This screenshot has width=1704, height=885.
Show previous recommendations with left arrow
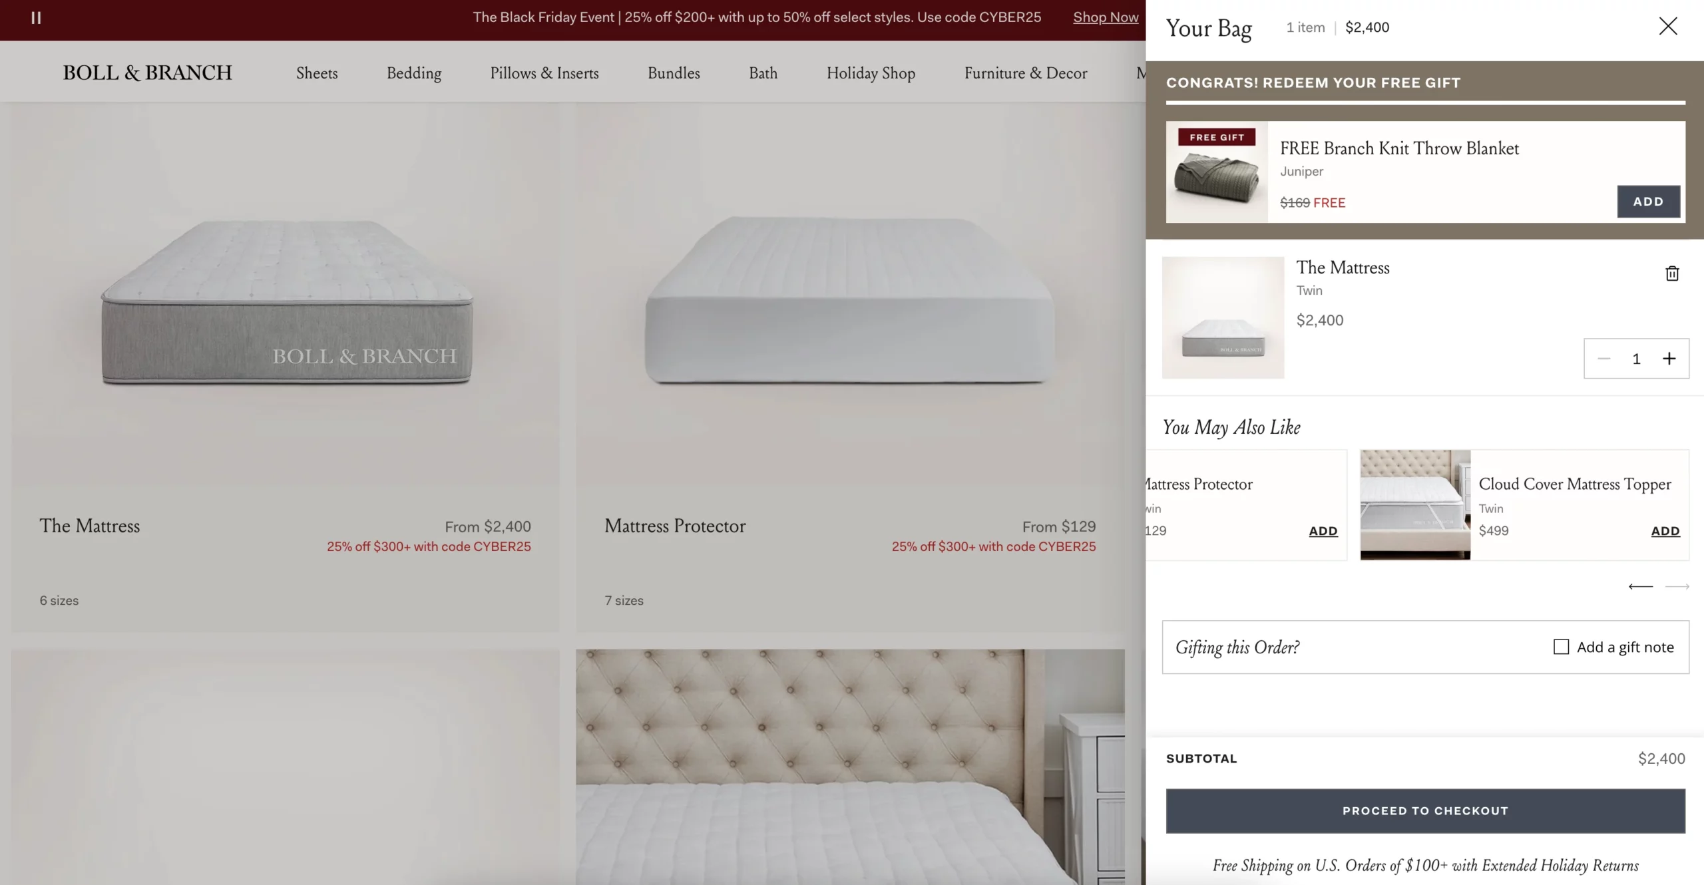coord(1641,586)
